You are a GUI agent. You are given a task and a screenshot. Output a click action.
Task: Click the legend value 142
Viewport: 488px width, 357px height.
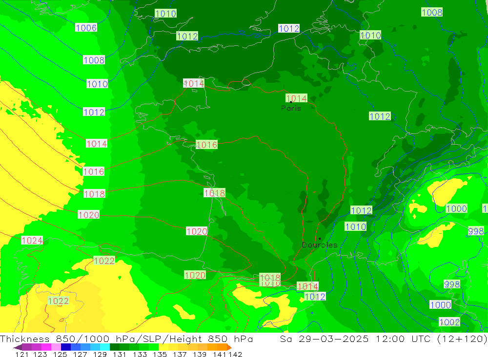point(235,354)
